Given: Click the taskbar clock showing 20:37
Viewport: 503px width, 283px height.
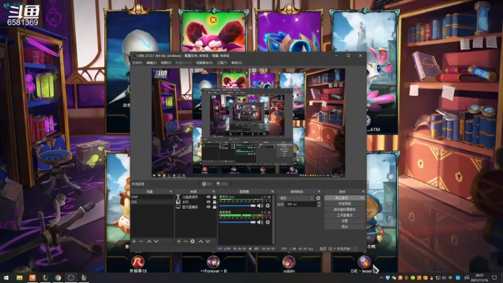Looking at the screenshot, I should 479,278.
